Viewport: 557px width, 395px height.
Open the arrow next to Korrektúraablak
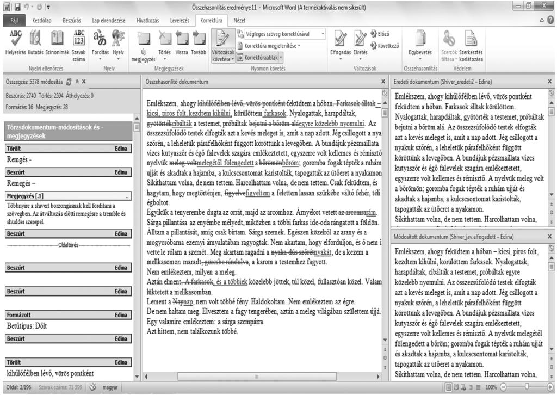pos(281,58)
